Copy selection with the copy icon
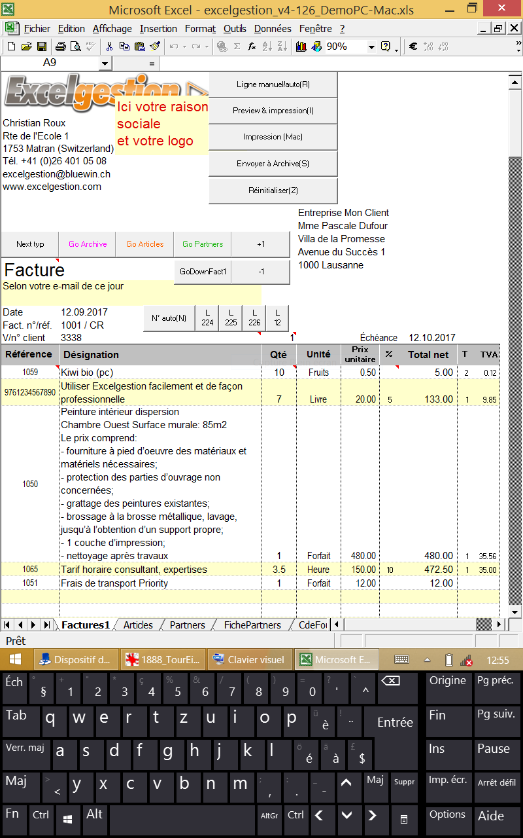This screenshot has height=838, width=523. (x=124, y=46)
